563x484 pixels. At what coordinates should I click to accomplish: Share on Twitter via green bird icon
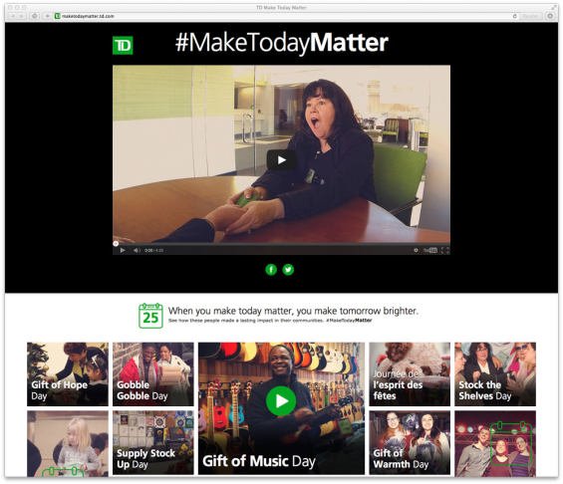pos(288,270)
